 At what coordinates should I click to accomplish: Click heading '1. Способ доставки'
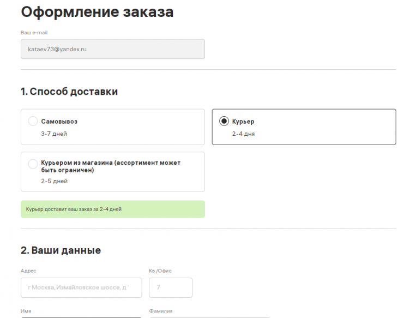[x=69, y=92]
